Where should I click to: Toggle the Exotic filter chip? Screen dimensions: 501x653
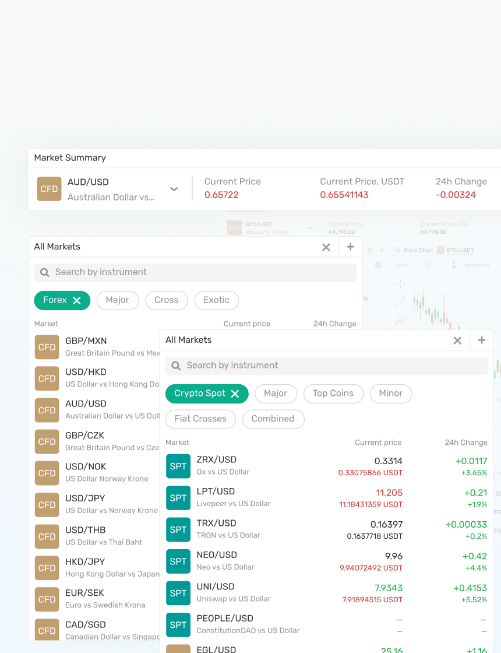click(x=216, y=300)
